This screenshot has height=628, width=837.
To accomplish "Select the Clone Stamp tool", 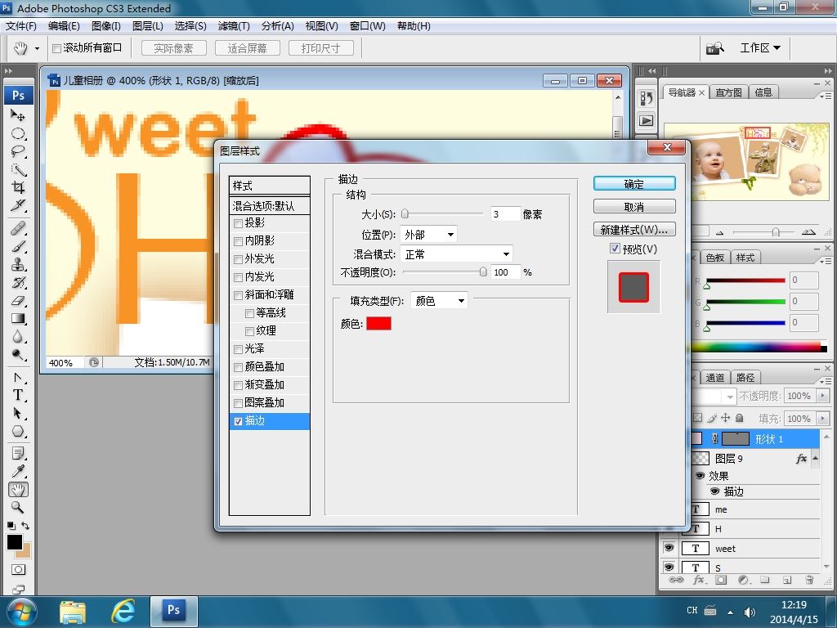I will tap(18, 264).
